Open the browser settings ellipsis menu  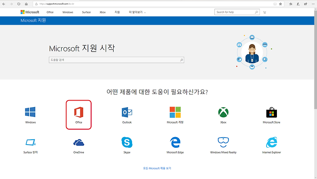(x=313, y=4)
